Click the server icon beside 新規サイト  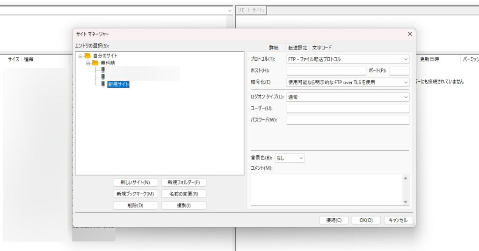[x=103, y=84]
